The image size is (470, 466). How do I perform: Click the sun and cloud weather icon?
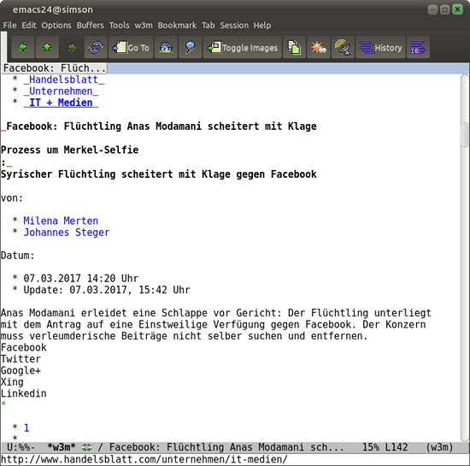[319, 47]
